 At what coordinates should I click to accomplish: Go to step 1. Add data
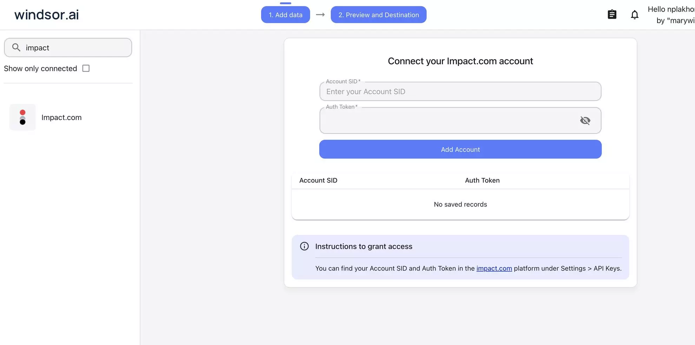[x=285, y=15]
